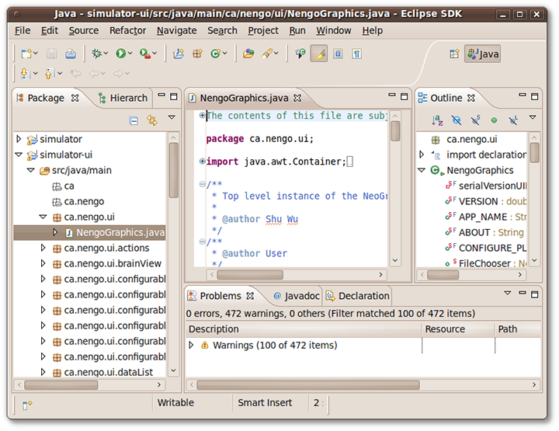Collapse All in Package Explorer
Image resolution: width=559 pixels, height=431 pixels.
point(134,121)
